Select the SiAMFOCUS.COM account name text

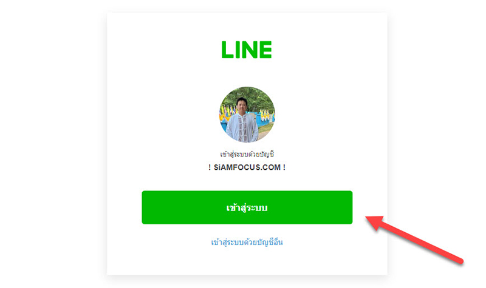[x=247, y=167]
